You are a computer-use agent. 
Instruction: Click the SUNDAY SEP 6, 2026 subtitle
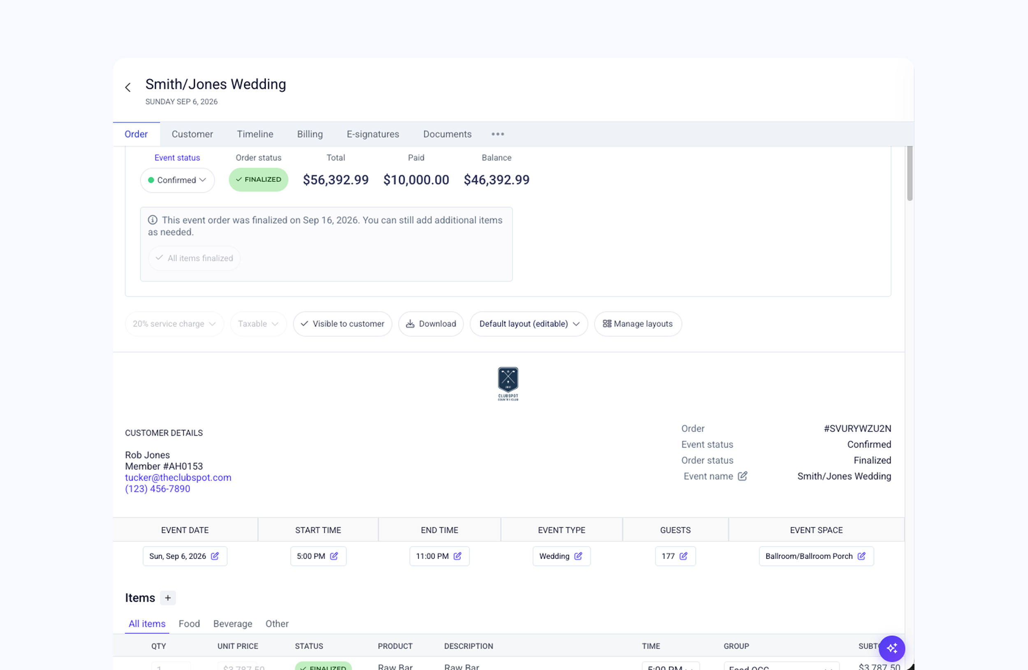coord(181,102)
